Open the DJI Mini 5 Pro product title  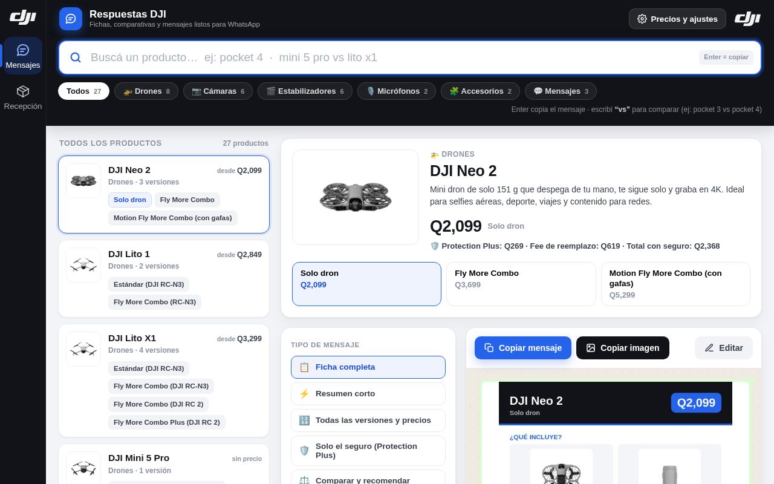point(138,458)
